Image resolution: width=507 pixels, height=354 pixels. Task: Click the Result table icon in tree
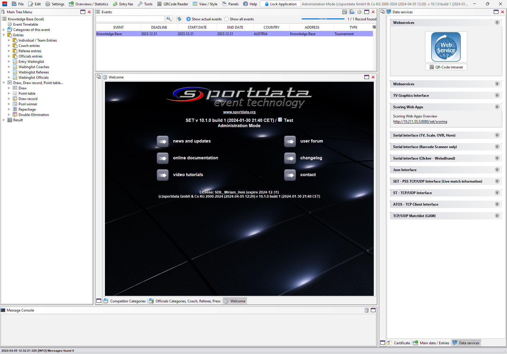pyautogui.click(x=10, y=120)
